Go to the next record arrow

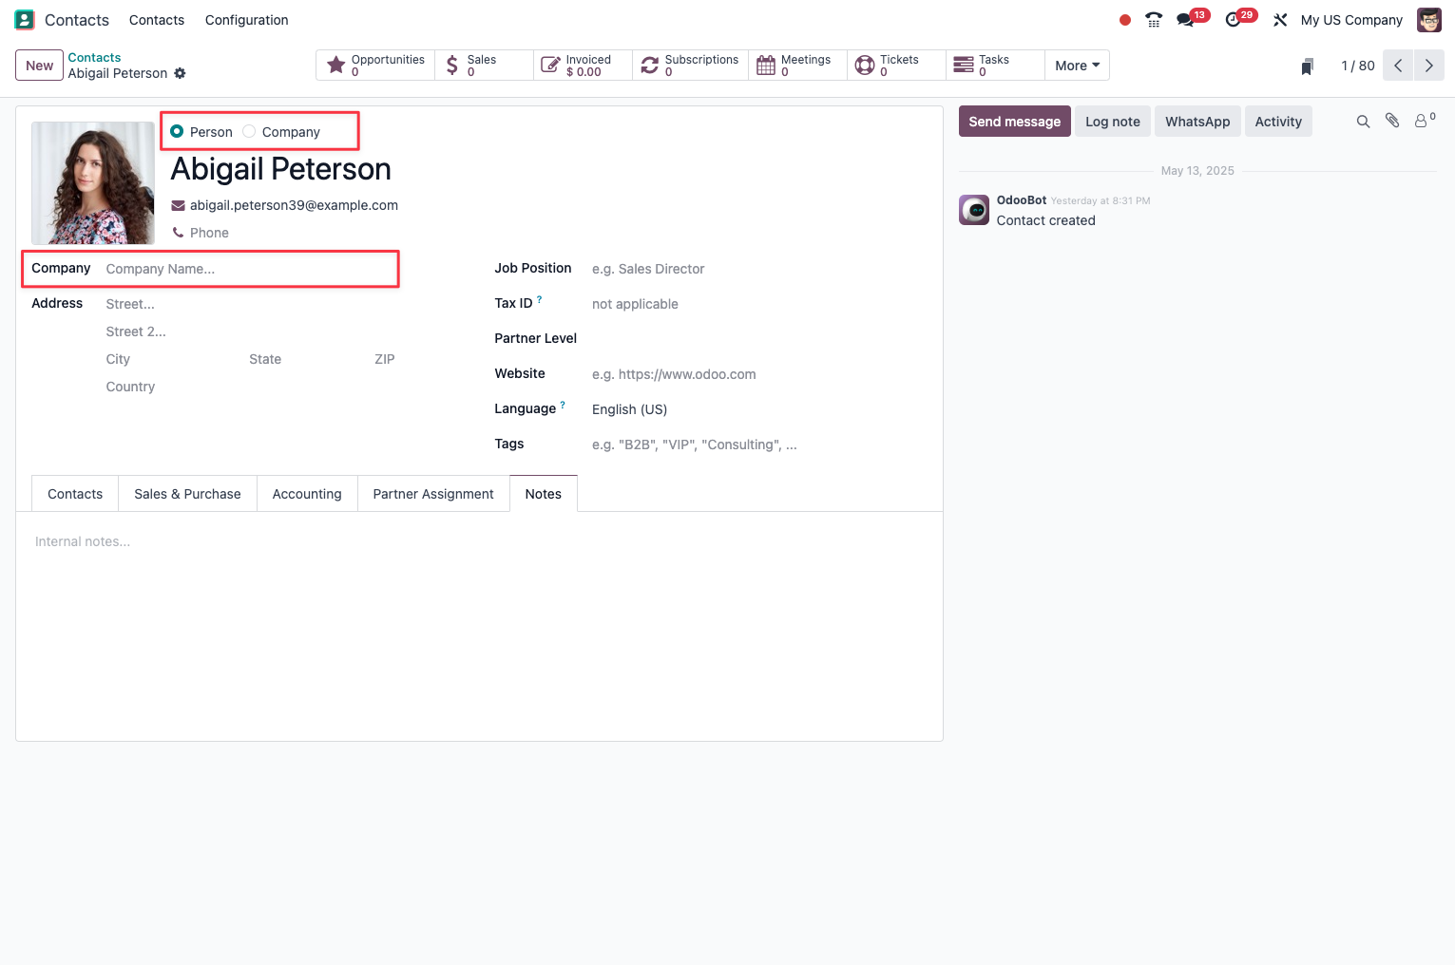[1428, 66]
